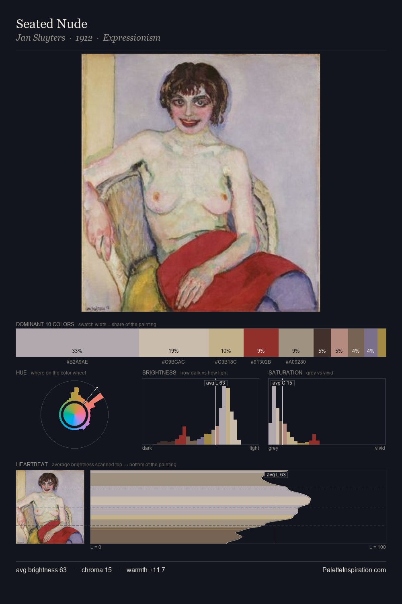This screenshot has height=604, width=402.
Task: Click hex code #C3B18C
Action: (226, 362)
